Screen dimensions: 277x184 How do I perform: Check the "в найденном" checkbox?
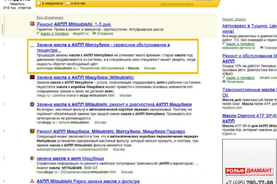39,3
